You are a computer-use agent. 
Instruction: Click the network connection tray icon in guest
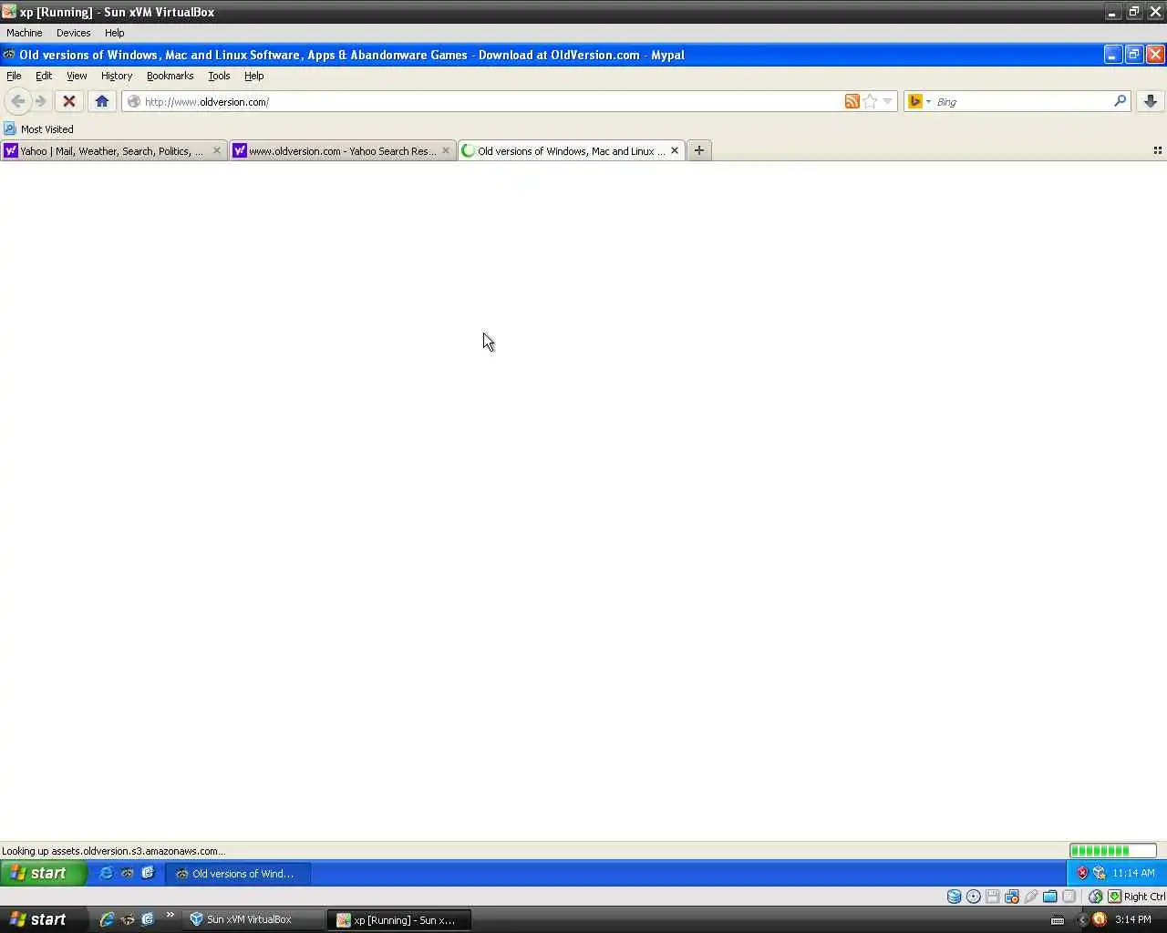(1099, 873)
